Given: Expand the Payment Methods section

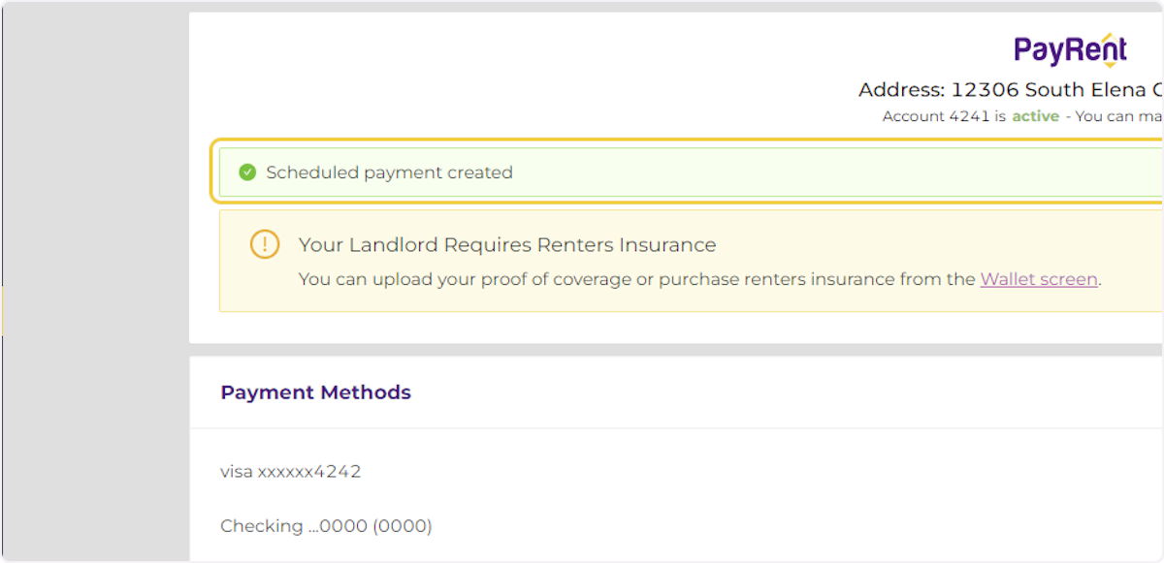Looking at the screenshot, I should 315,392.
